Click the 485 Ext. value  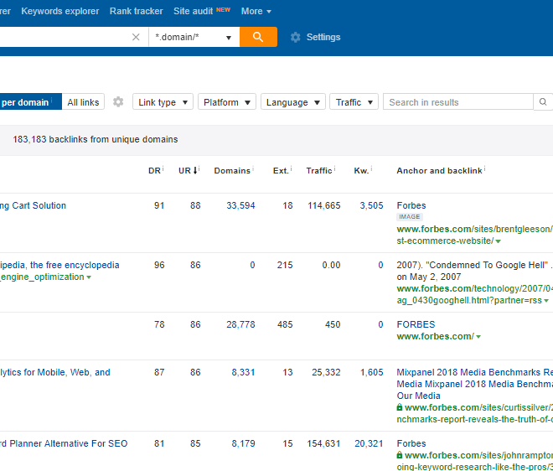285,324
